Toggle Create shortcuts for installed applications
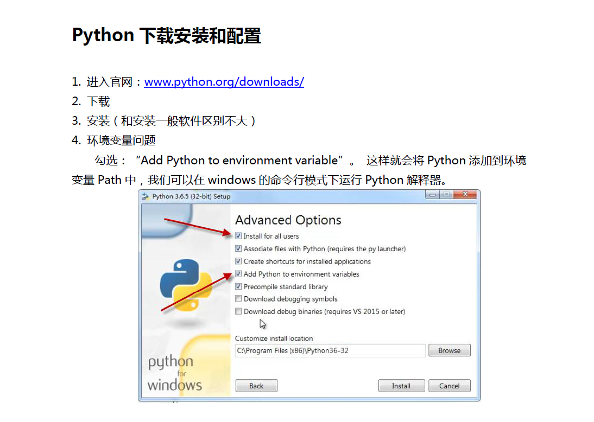The width and height of the screenshot is (594, 422). pyautogui.click(x=239, y=261)
